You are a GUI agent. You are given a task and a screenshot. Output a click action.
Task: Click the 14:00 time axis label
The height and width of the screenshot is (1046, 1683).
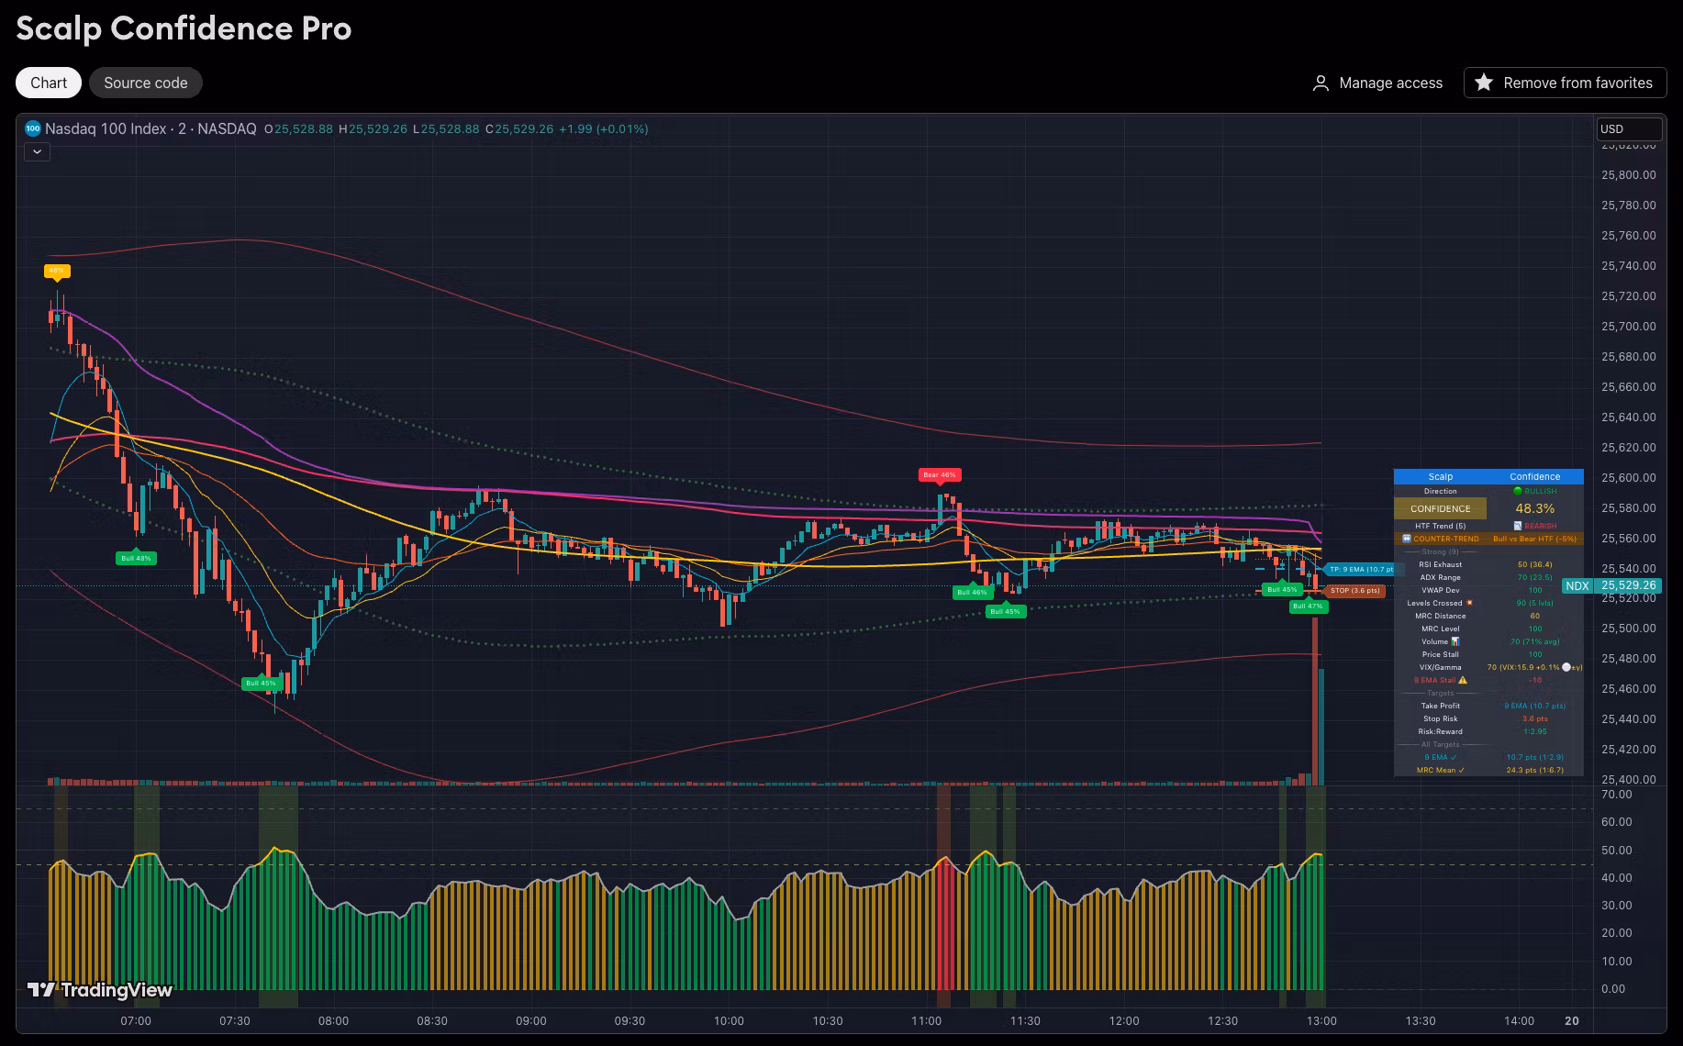tap(1519, 1020)
